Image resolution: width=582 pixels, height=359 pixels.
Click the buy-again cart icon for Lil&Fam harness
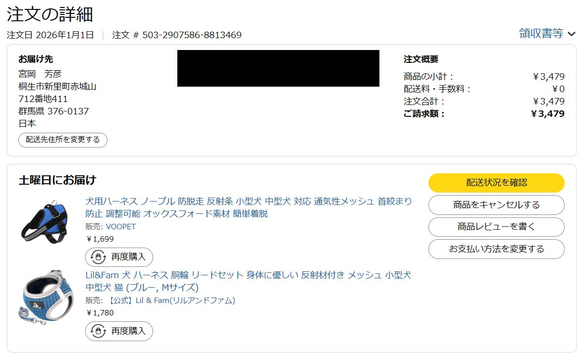click(98, 331)
